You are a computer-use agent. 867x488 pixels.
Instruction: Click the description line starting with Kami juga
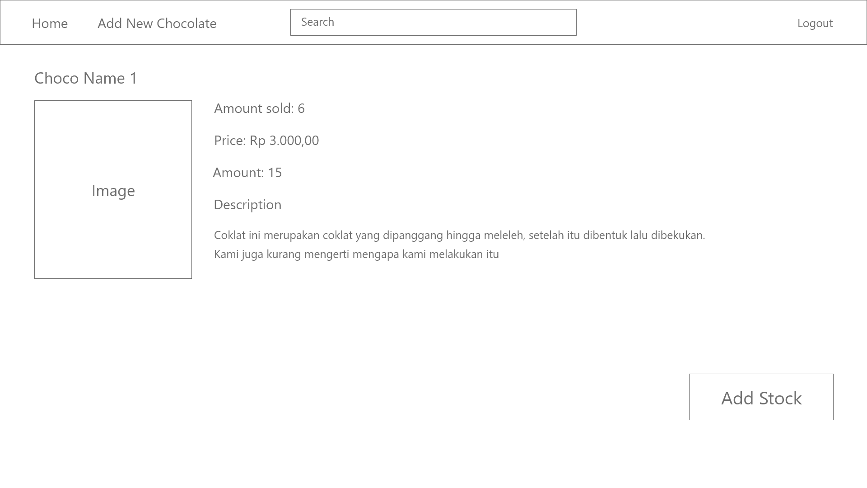356,254
